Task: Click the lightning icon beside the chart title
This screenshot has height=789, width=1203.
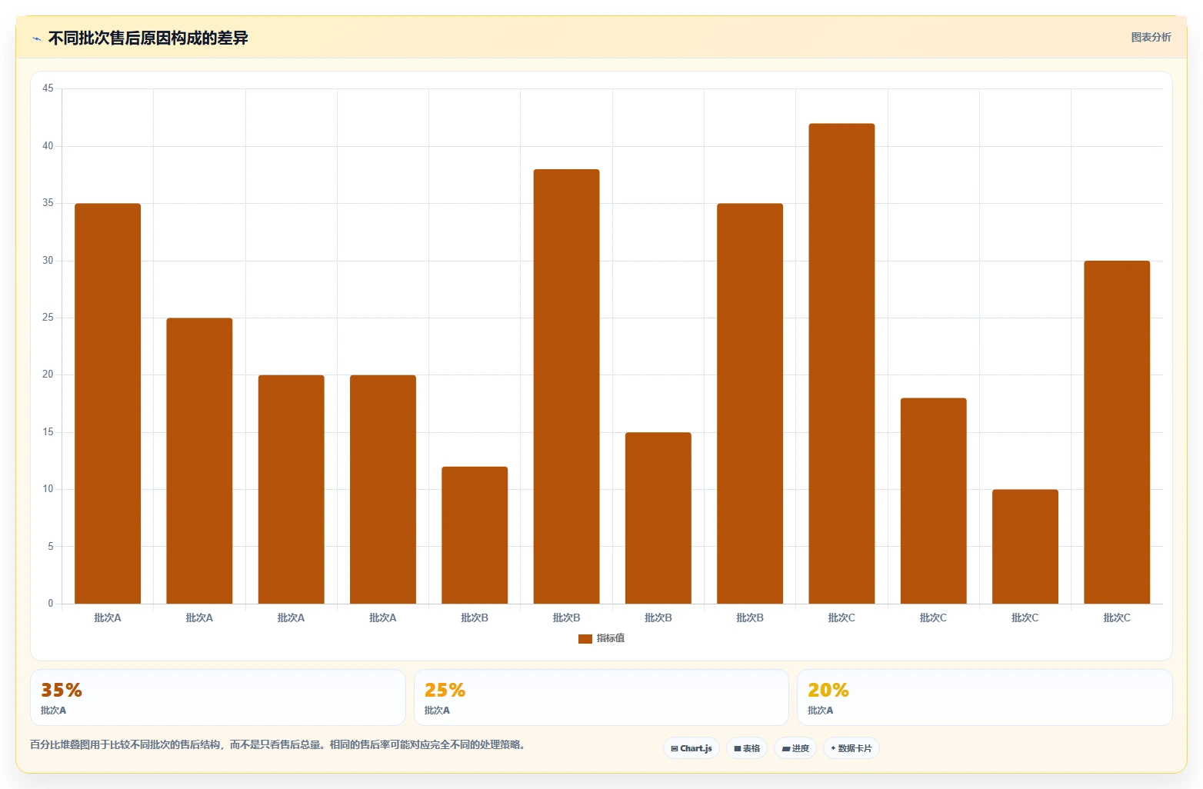Action: point(36,38)
